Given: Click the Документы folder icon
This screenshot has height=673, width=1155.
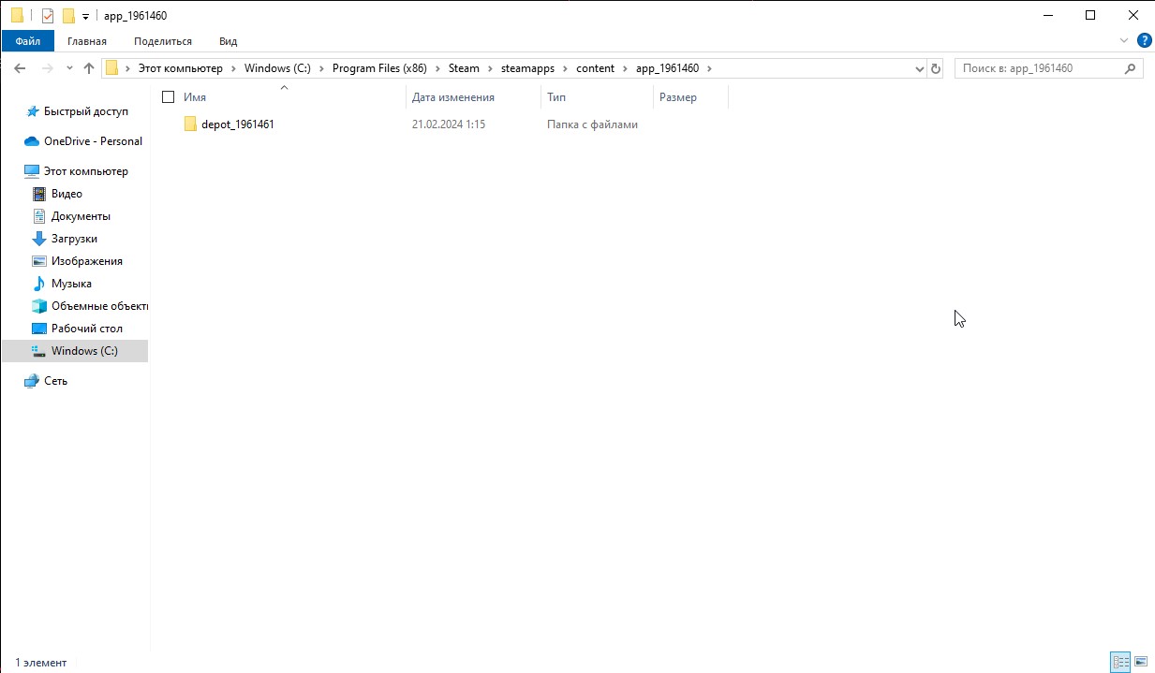Looking at the screenshot, I should pos(38,216).
